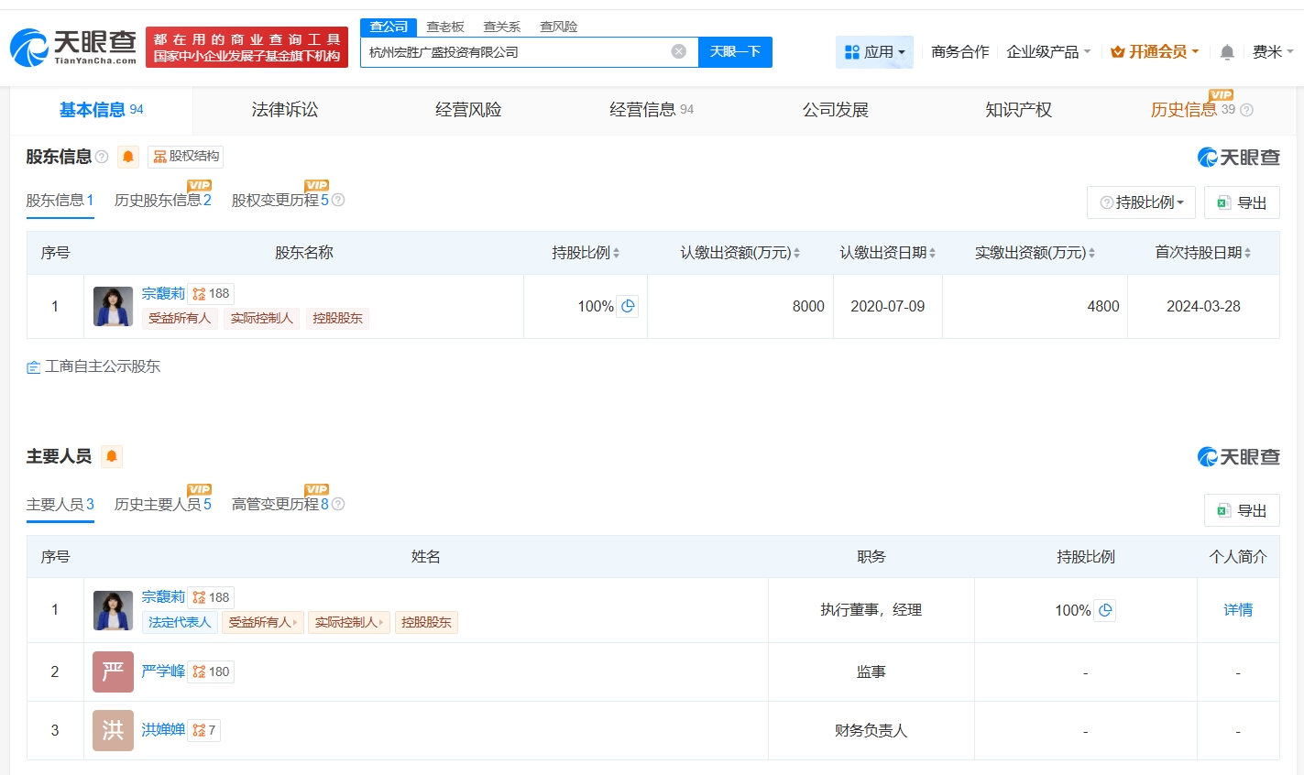Sort by 认缴出资日期 column

tap(888, 253)
